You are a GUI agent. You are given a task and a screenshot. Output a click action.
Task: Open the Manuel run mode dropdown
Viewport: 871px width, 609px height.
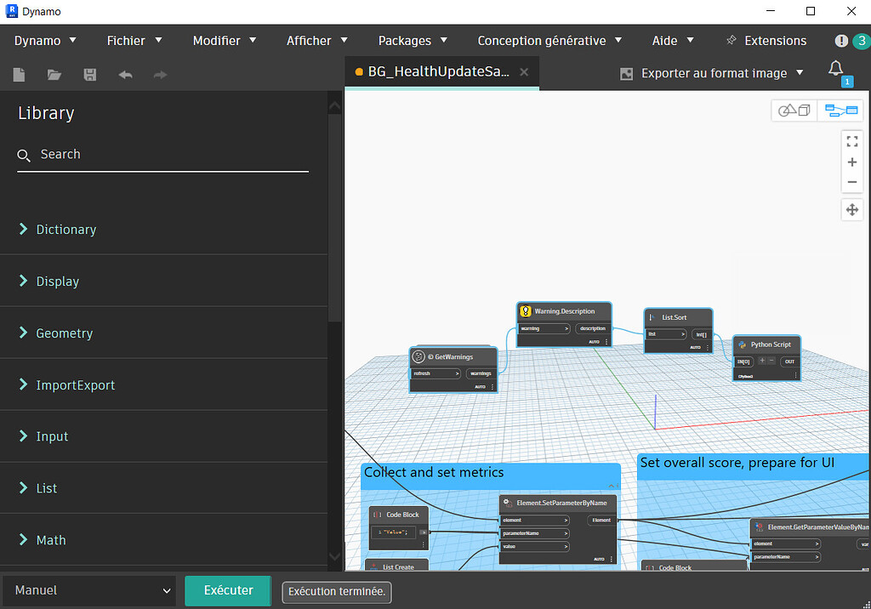[88, 589]
